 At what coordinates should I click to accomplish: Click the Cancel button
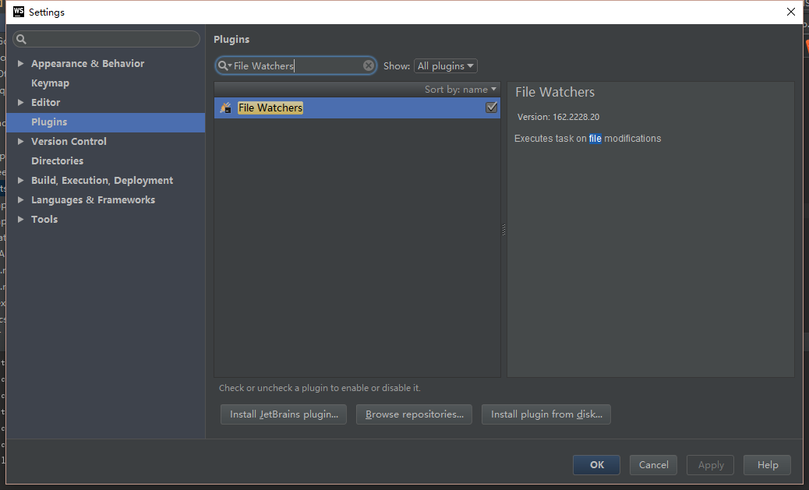[x=653, y=465]
